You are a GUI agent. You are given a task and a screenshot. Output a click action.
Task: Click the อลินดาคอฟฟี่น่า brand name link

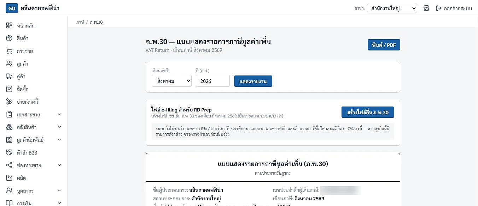tap(40, 8)
